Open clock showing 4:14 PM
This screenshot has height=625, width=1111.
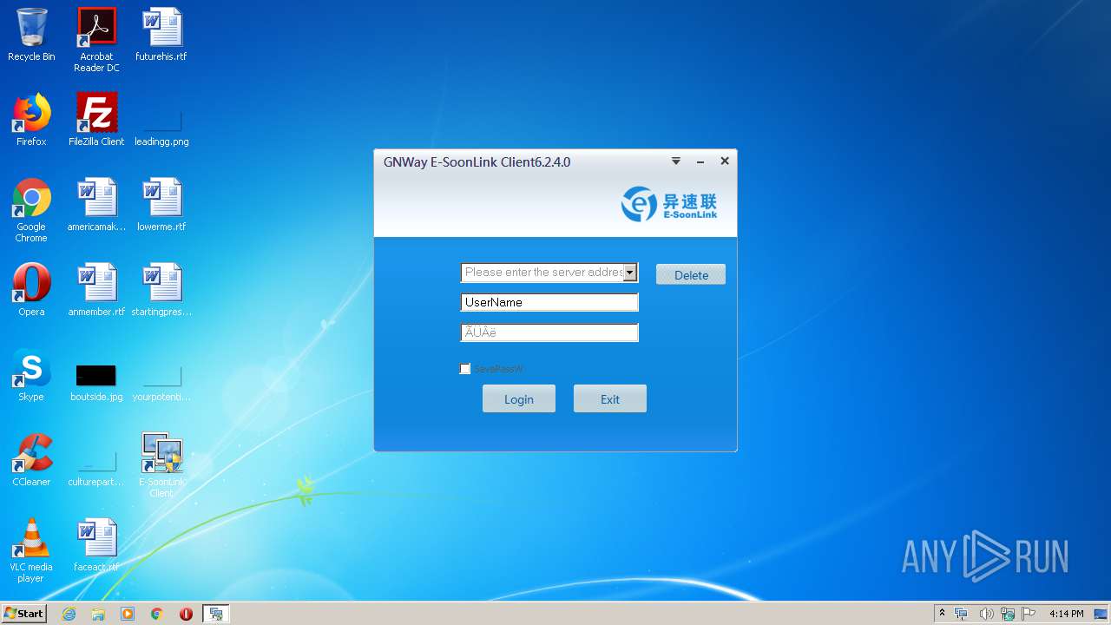pos(1067,614)
